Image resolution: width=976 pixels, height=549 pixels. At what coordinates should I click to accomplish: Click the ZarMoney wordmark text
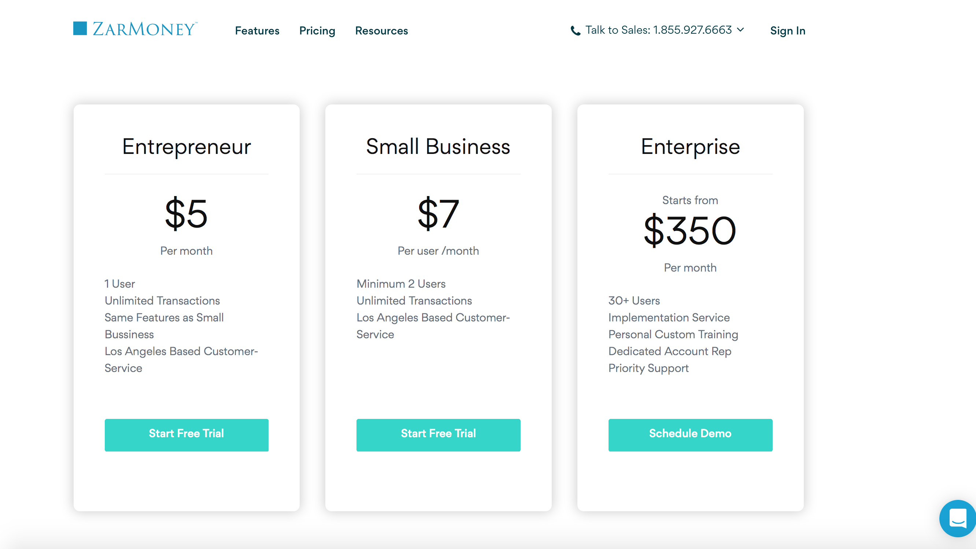(x=144, y=29)
